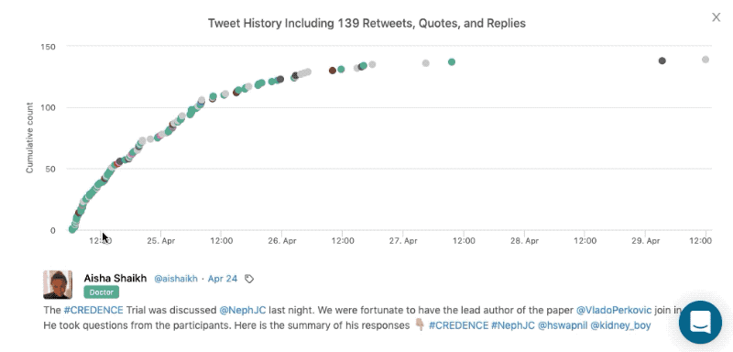Open the @kidney_boy mention link
Viewport: 733px width, 352px height.
click(x=620, y=324)
